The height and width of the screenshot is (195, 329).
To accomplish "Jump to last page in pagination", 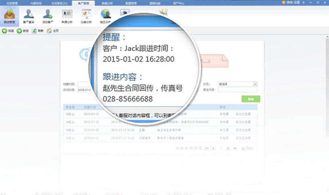I will tap(235, 148).
